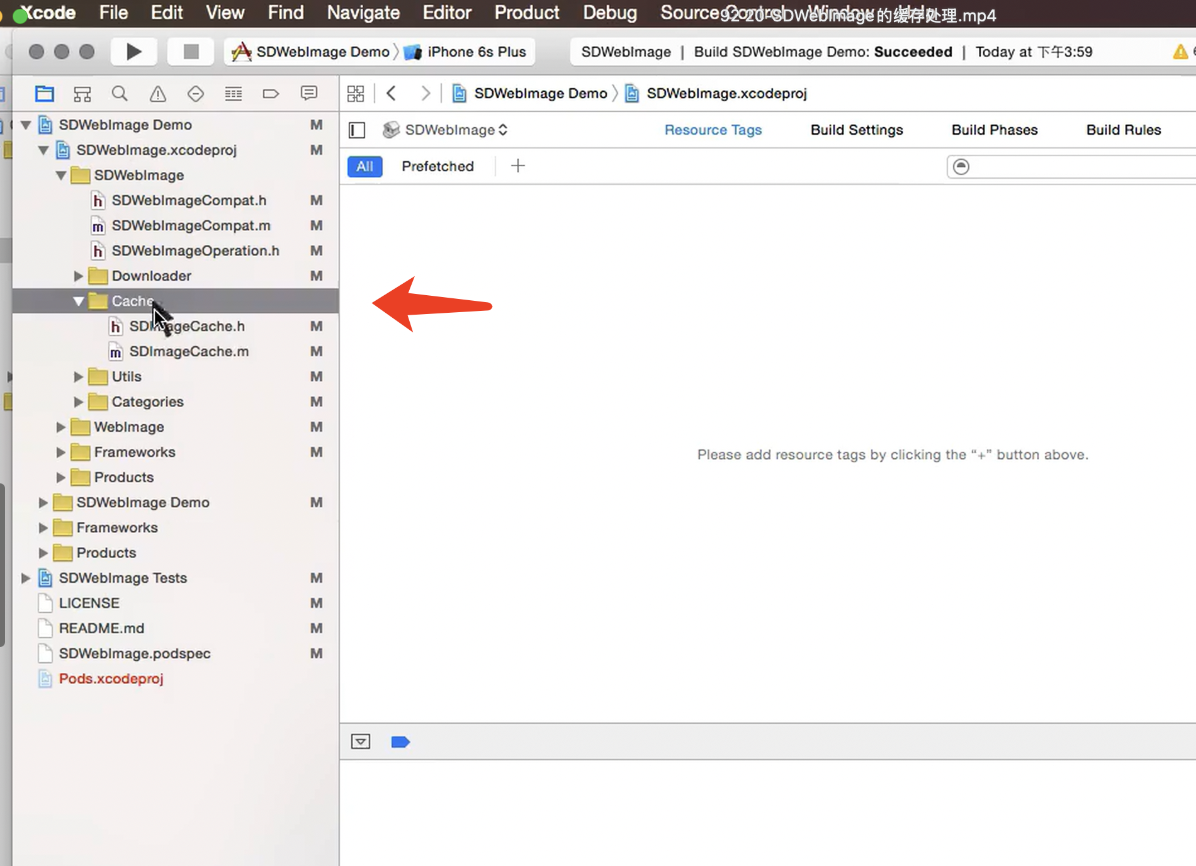The height and width of the screenshot is (866, 1196).
Task: Open SDImageCache.m implementation file
Action: pyautogui.click(x=189, y=351)
